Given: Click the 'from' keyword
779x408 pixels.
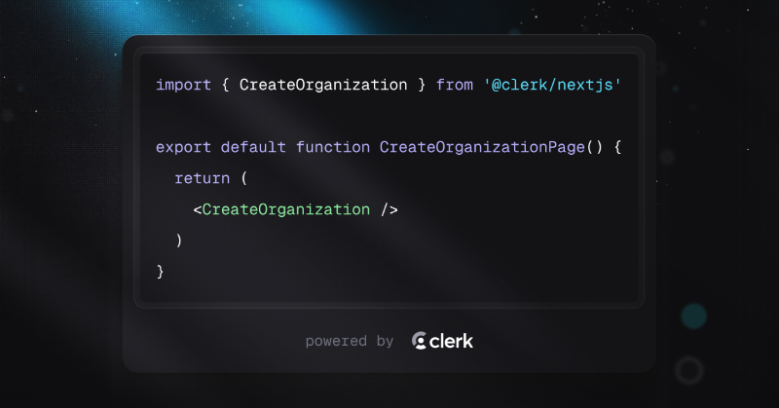Looking at the screenshot, I should coord(455,85).
